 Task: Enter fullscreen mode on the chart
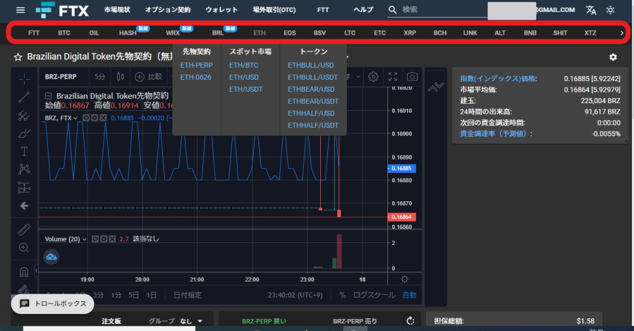[392, 77]
